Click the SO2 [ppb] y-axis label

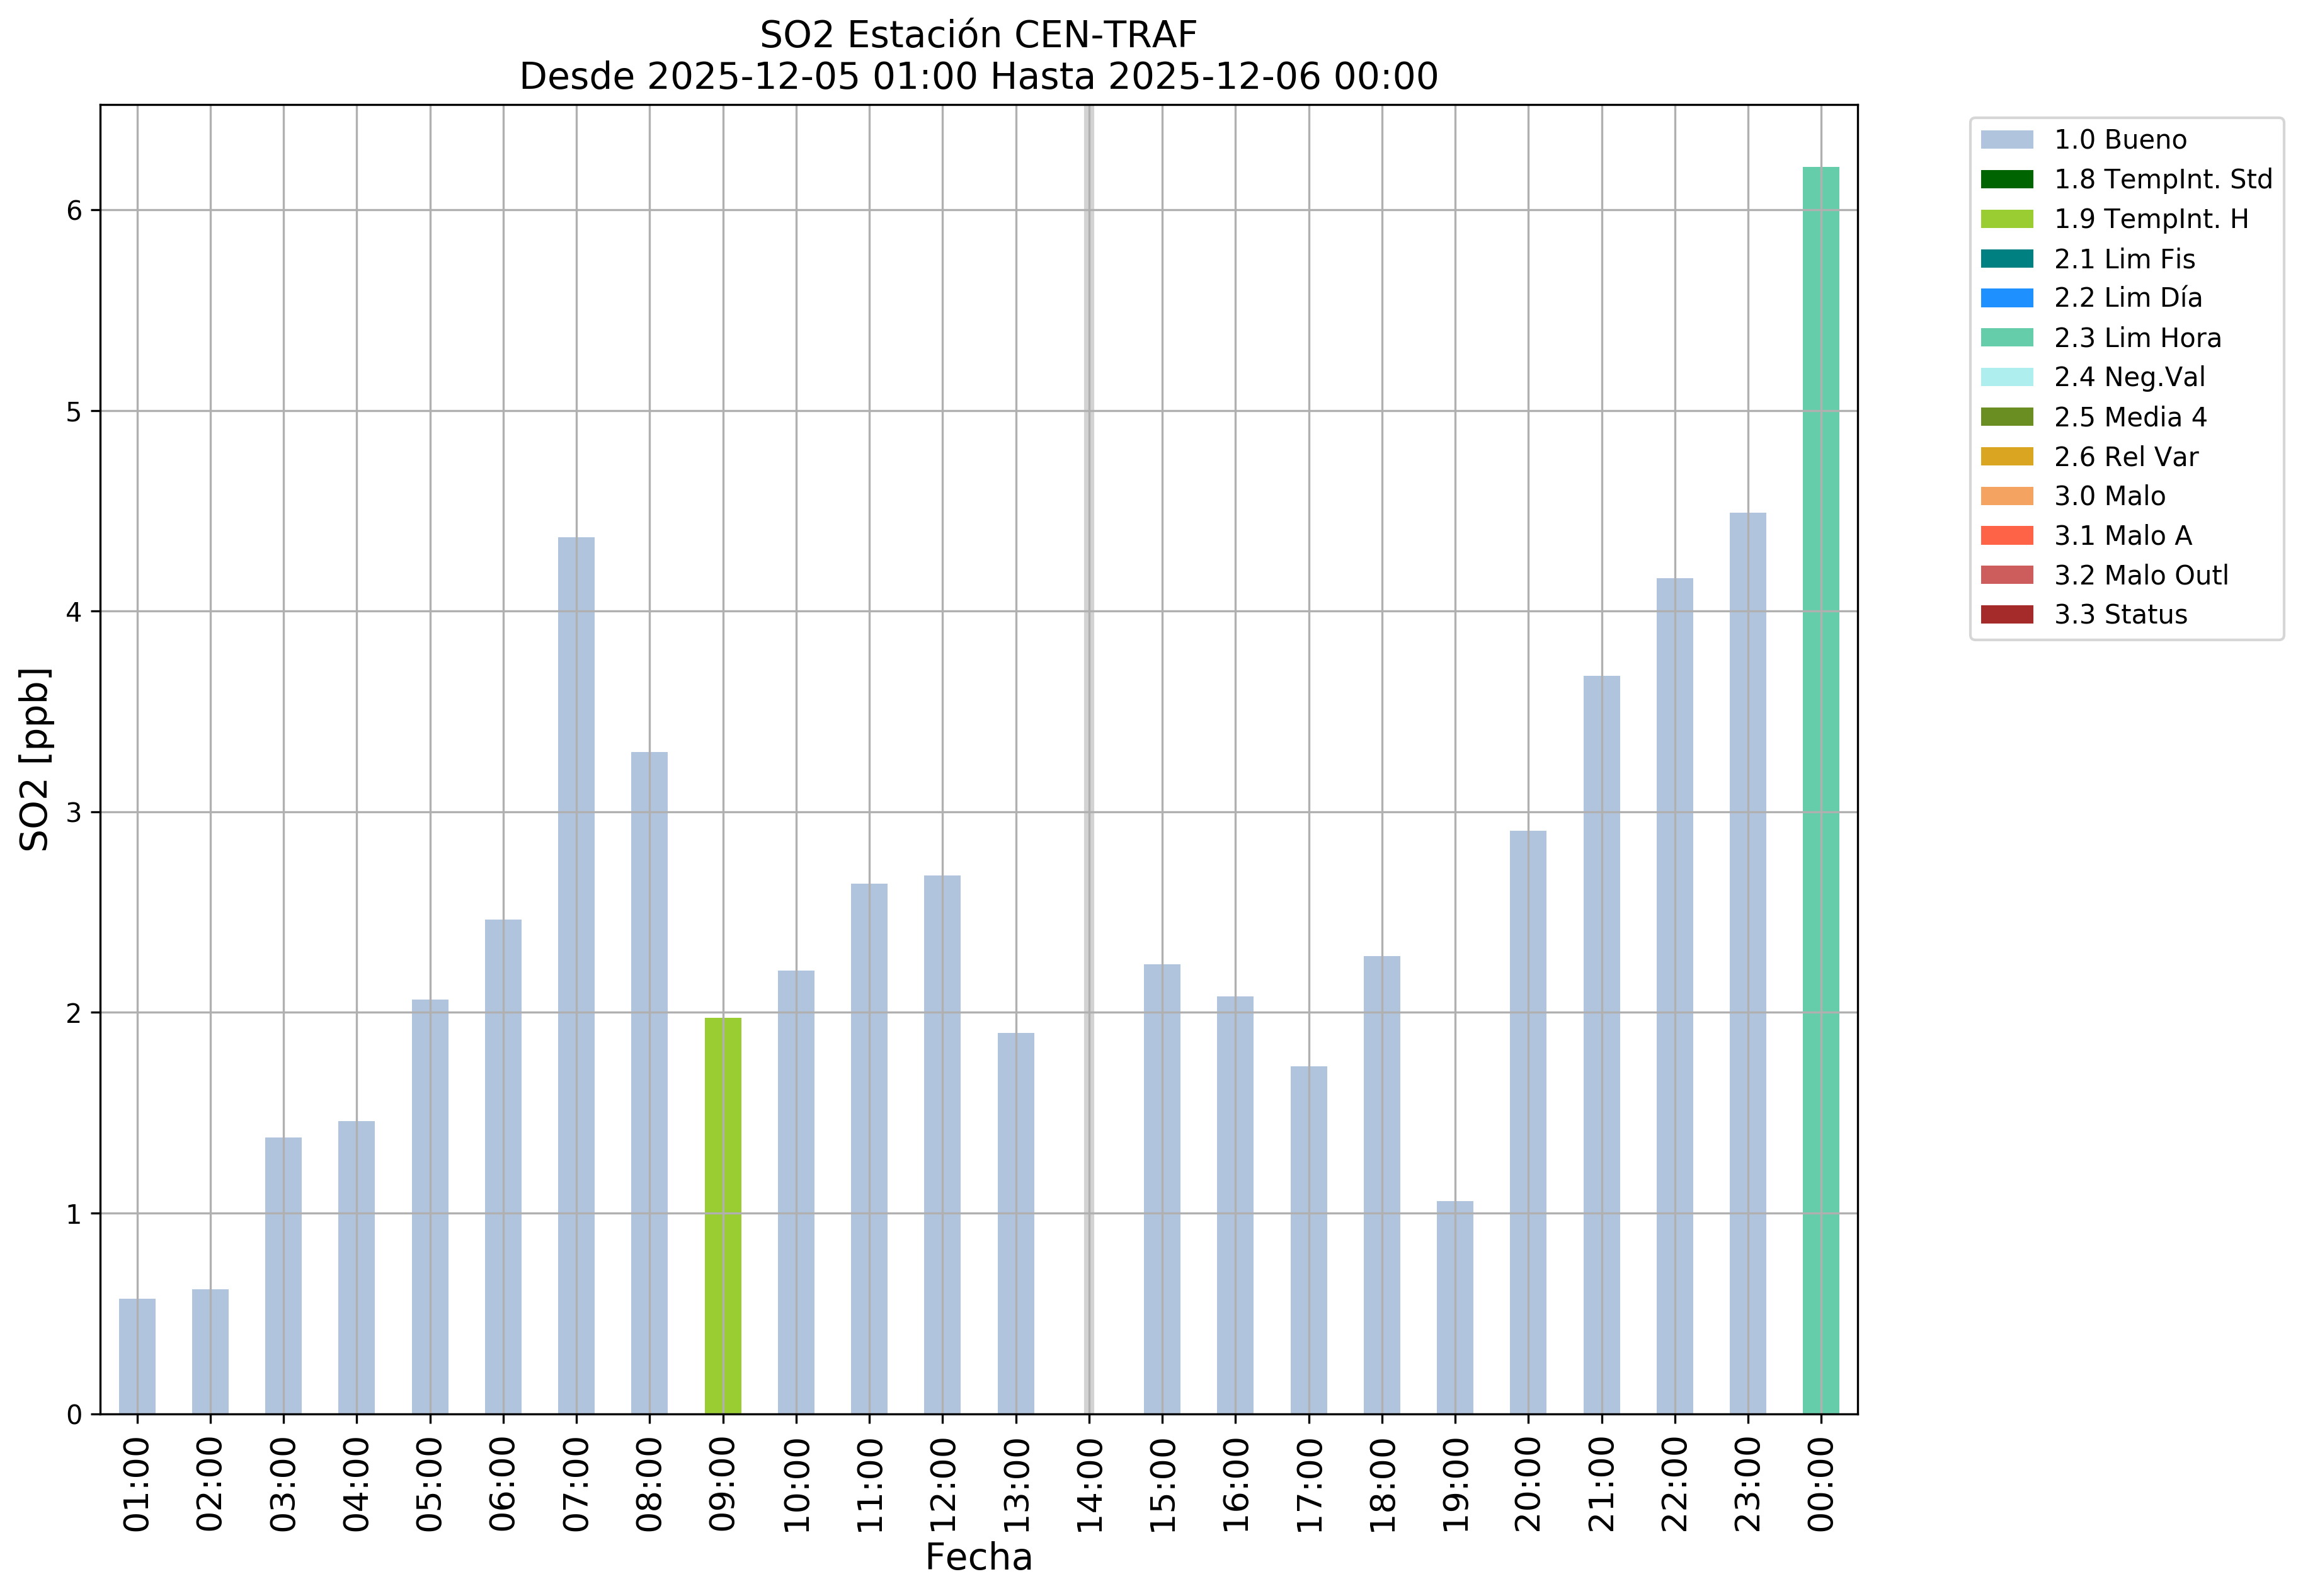pos(35,759)
